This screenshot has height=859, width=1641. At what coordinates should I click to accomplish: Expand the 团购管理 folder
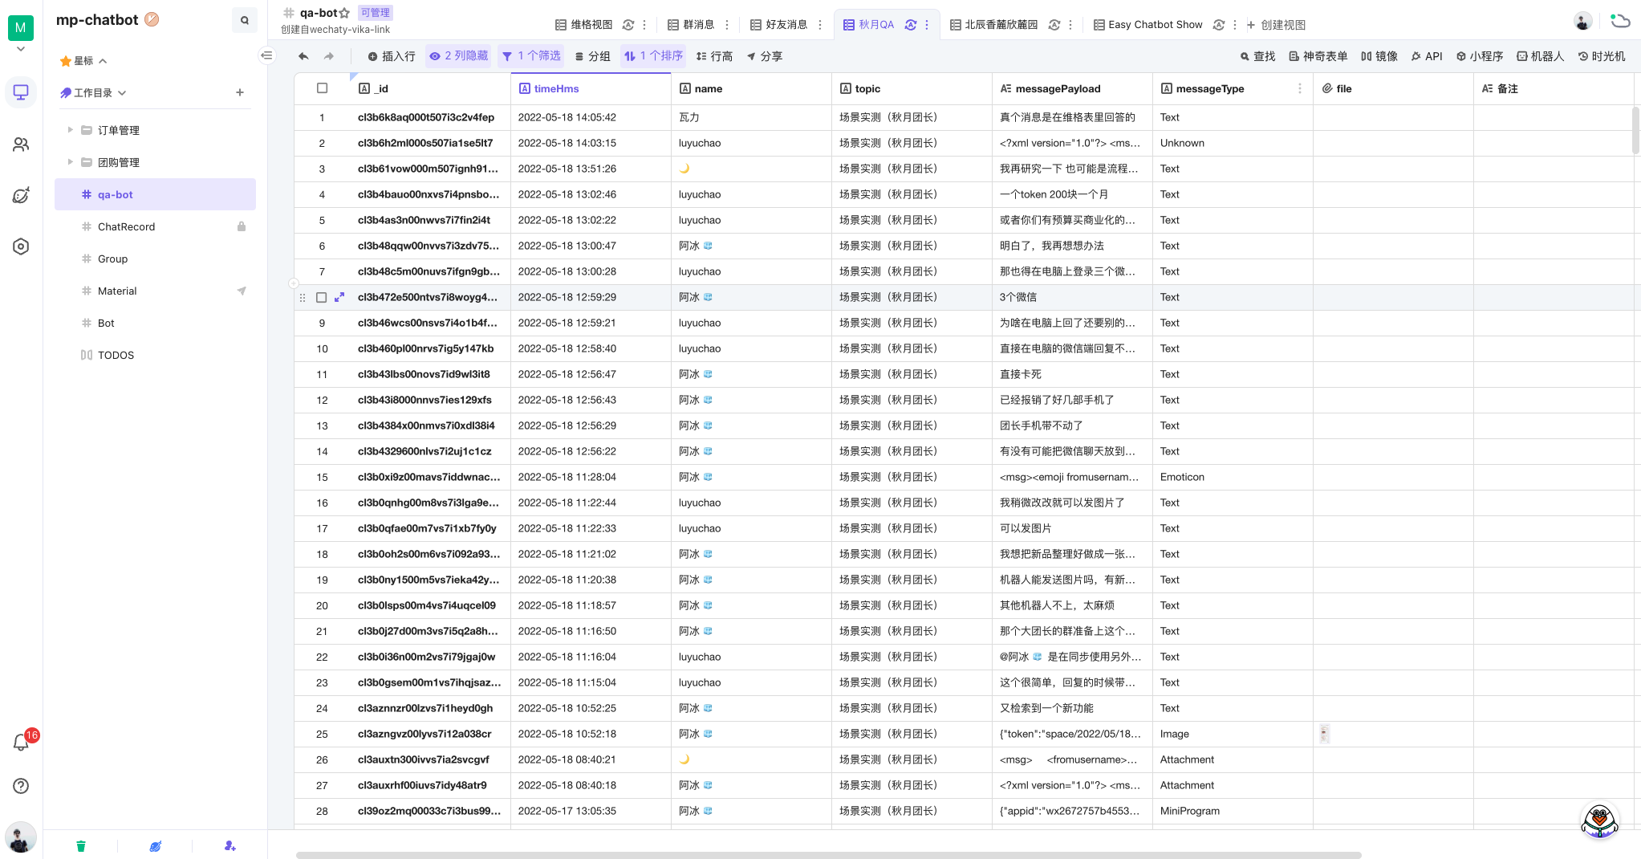tap(71, 162)
